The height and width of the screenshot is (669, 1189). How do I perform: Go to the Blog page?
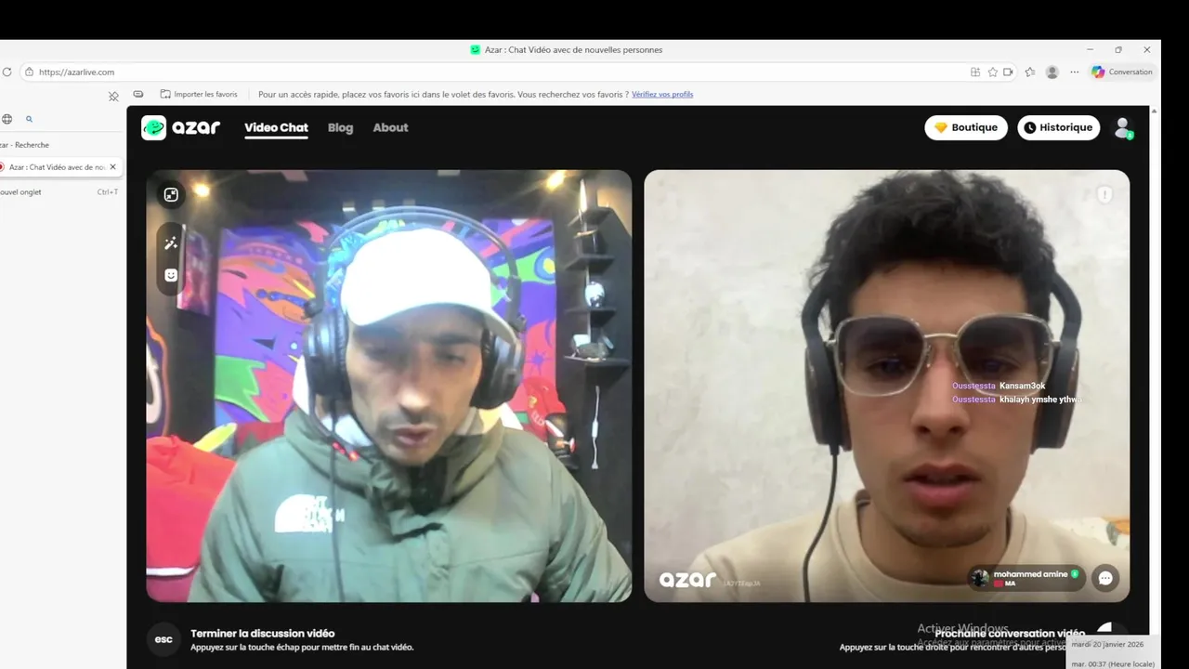click(x=340, y=128)
